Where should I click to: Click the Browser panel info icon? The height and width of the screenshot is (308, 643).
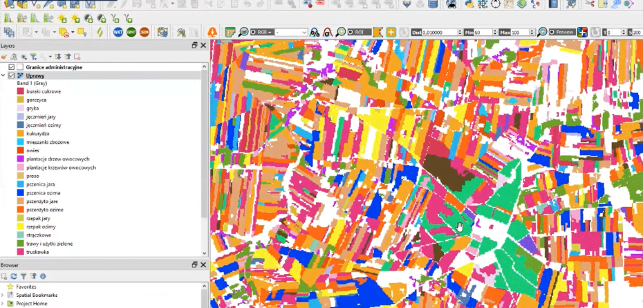43,276
